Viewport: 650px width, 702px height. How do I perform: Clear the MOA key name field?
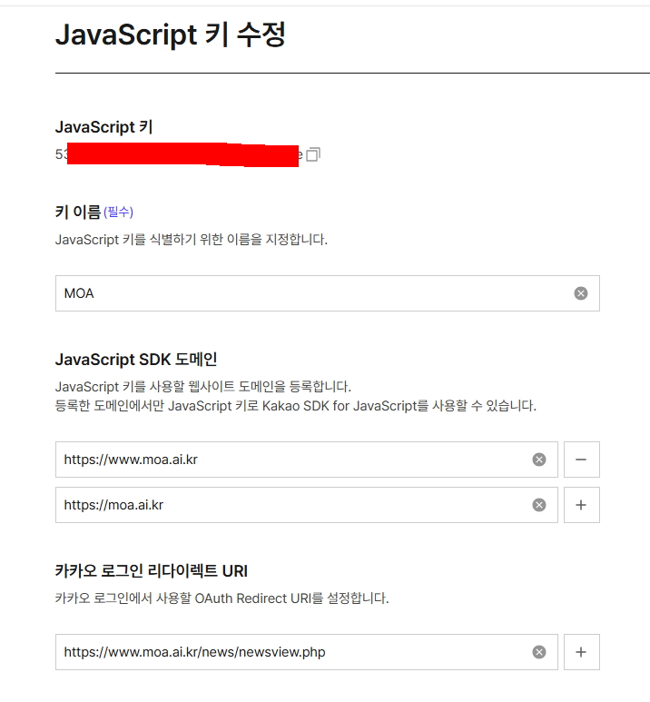tap(581, 293)
